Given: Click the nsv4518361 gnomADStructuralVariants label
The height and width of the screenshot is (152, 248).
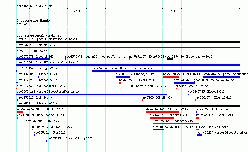Looking at the screenshot, I should (48, 62).
